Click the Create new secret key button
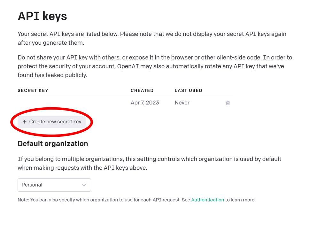Screen dimensions: 310x230 52,122
